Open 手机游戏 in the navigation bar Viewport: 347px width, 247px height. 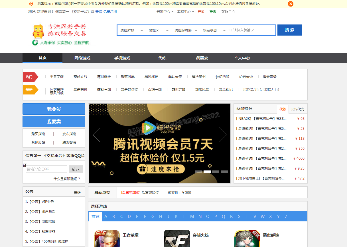122,58
